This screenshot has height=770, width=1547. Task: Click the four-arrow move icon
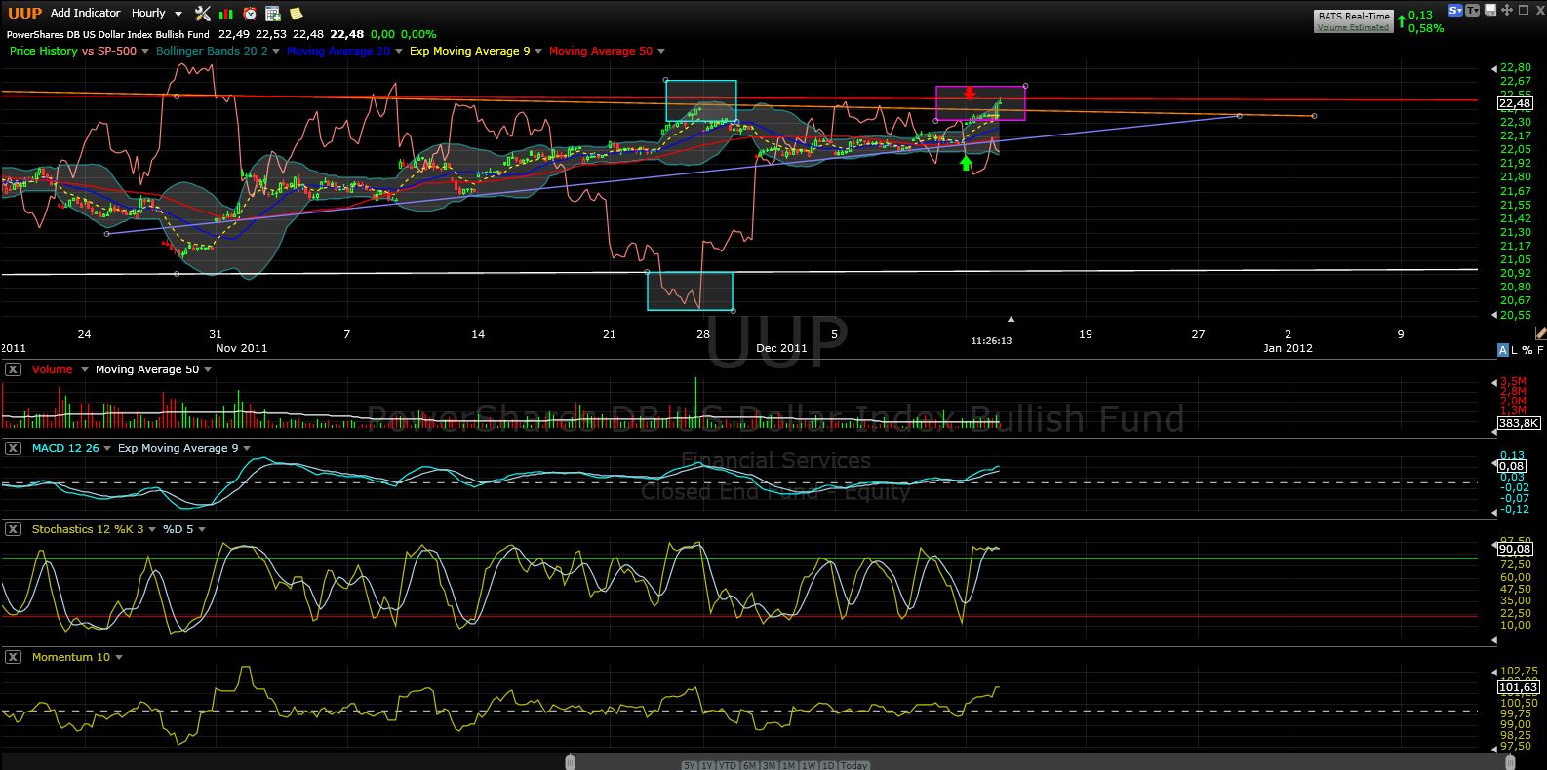click(x=1507, y=11)
